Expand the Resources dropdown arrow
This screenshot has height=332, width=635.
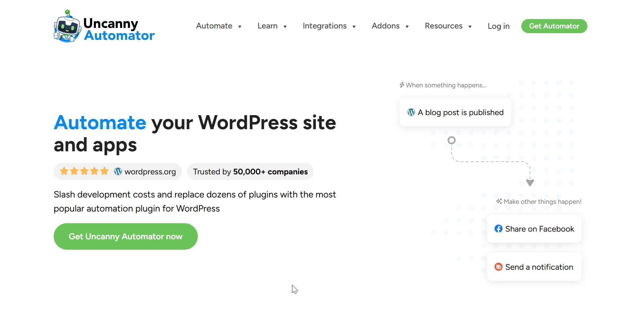[470, 26]
